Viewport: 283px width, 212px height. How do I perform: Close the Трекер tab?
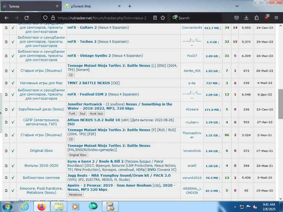tap(57, 6)
